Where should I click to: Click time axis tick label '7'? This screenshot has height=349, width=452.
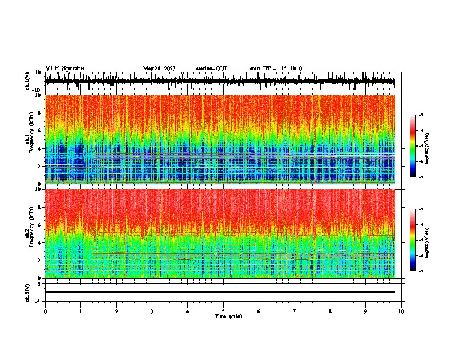click(294, 311)
